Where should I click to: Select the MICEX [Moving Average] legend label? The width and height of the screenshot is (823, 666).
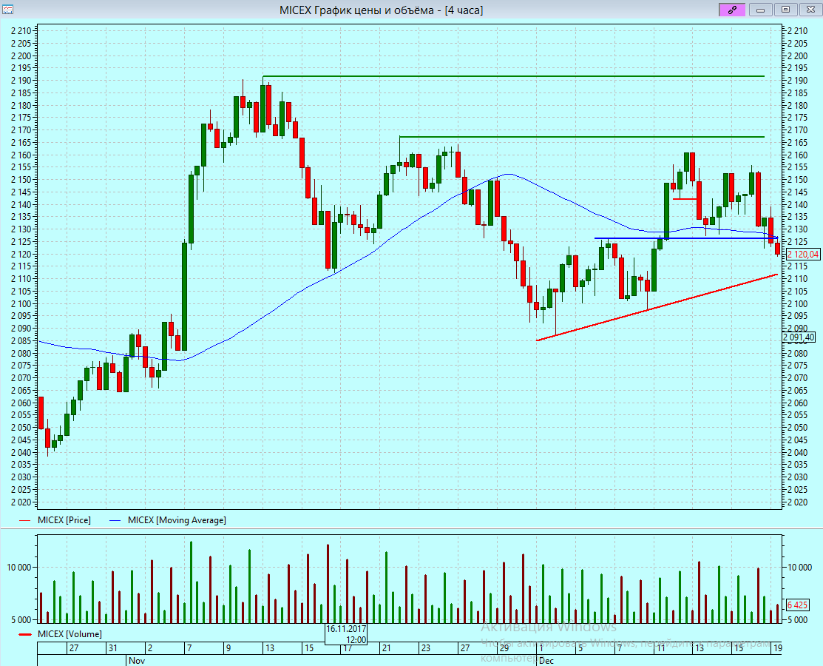(177, 520)
